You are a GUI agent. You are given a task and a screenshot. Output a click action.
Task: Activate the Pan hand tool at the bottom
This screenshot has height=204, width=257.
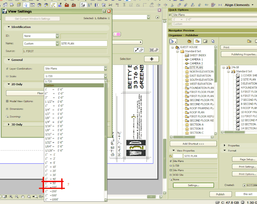(23, 197)
